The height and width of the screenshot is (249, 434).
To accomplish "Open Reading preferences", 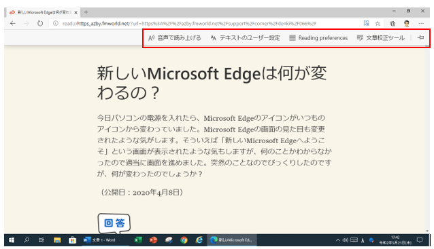I will (318, 38).
